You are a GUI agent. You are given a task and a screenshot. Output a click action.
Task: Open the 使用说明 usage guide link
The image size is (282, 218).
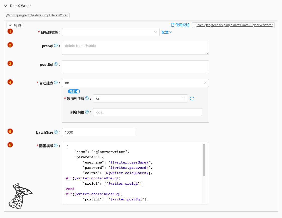(180, 25)
